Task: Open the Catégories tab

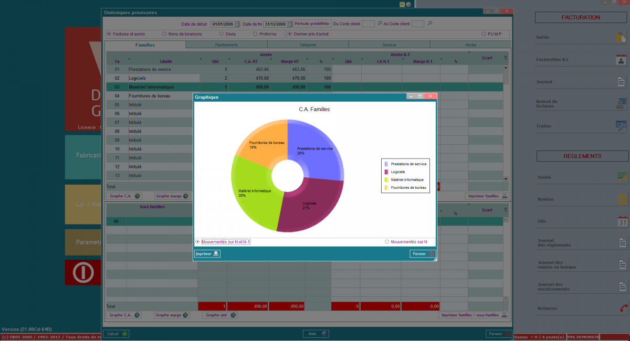Action: coord(308,45)
